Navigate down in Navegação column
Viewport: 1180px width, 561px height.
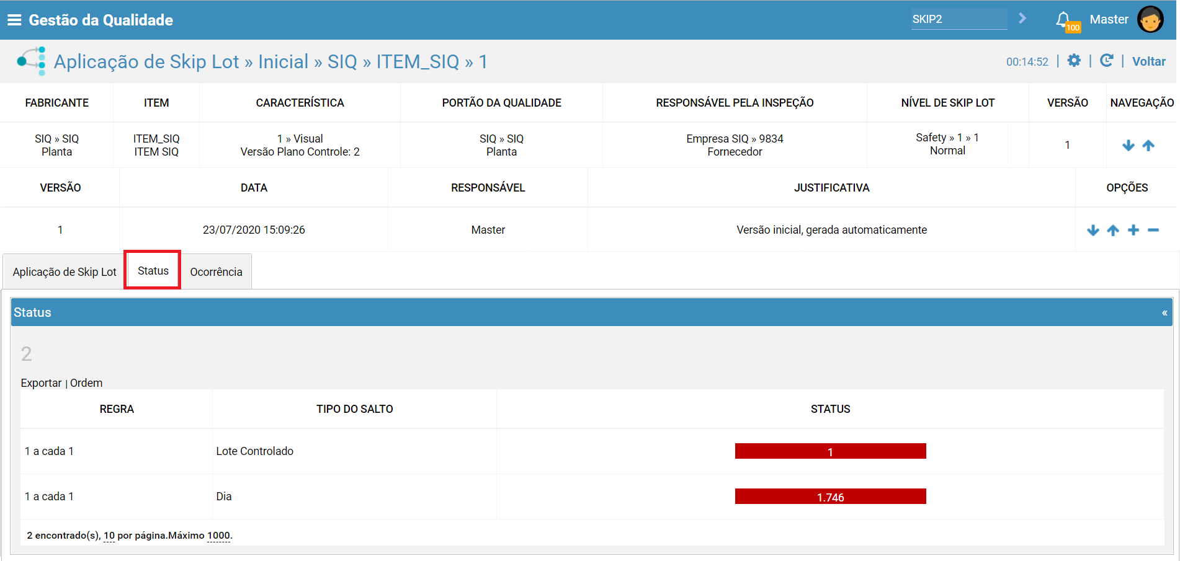1129,145
